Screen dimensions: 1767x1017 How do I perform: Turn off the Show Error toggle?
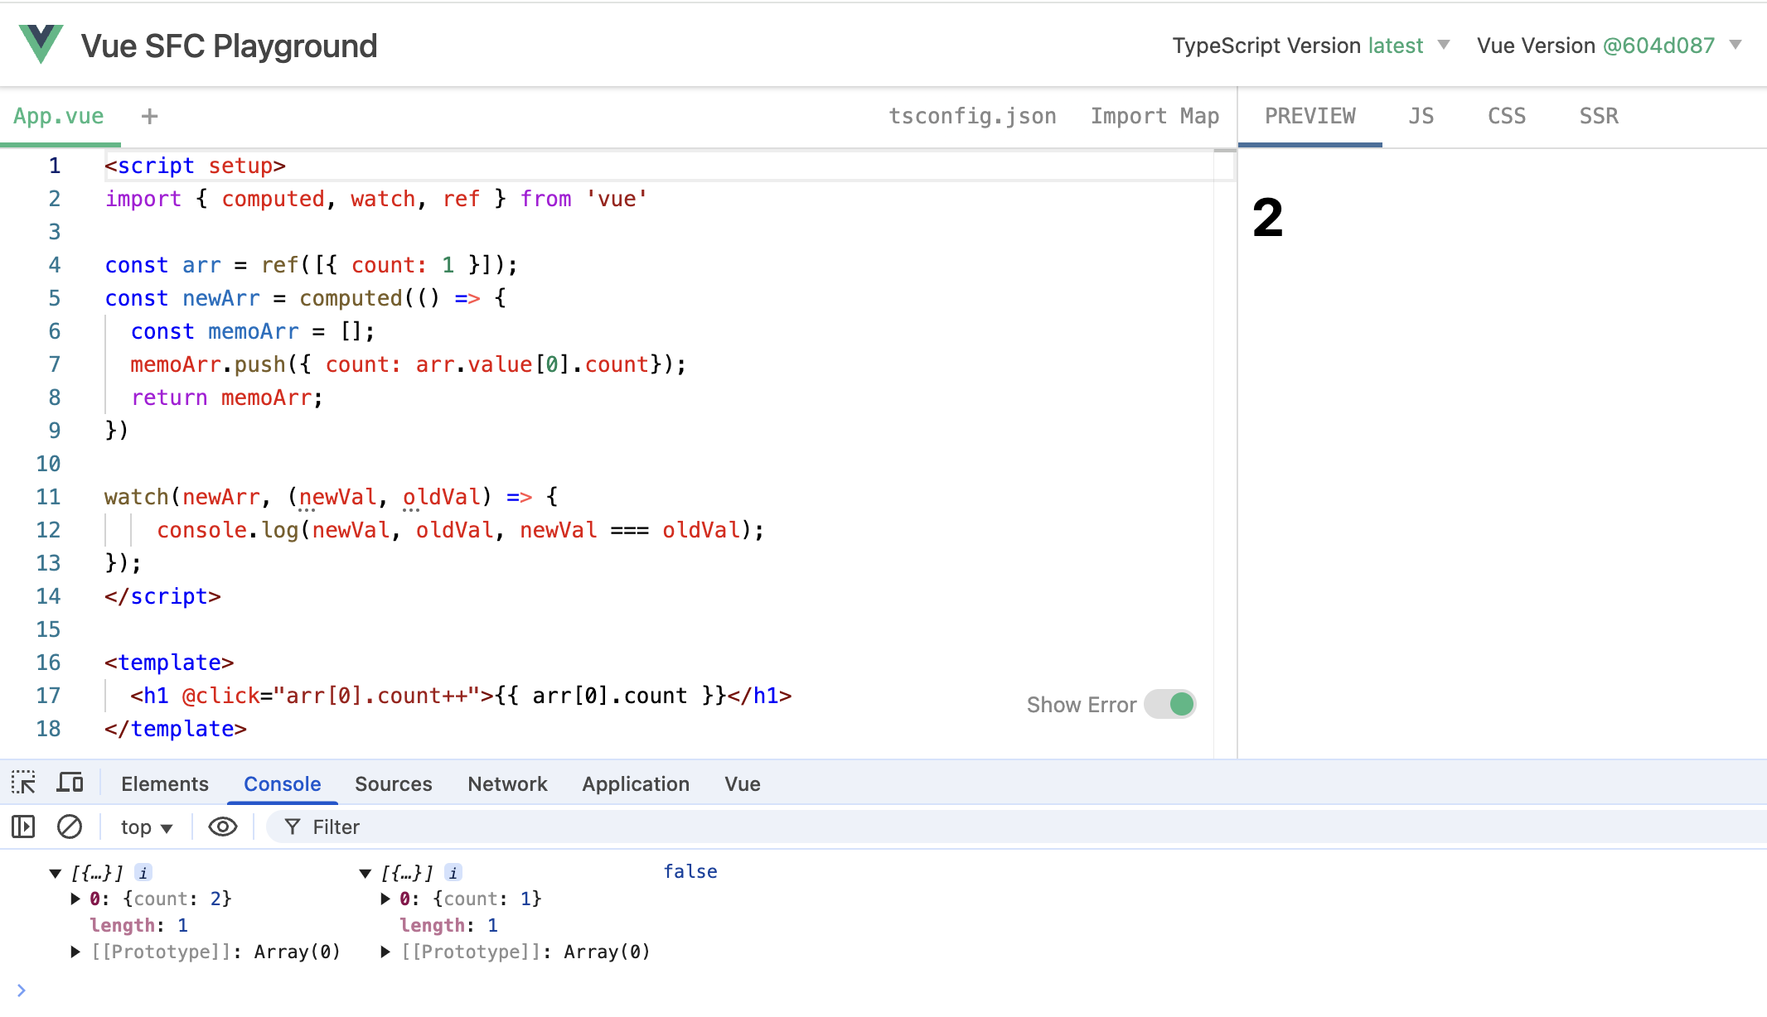(x=1170, y=705)
